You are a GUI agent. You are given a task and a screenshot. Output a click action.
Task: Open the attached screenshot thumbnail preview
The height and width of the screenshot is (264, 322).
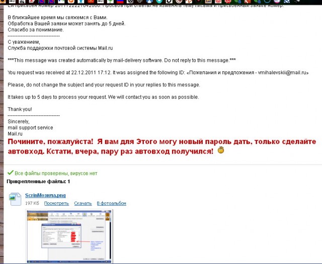[x=69, y=236]
